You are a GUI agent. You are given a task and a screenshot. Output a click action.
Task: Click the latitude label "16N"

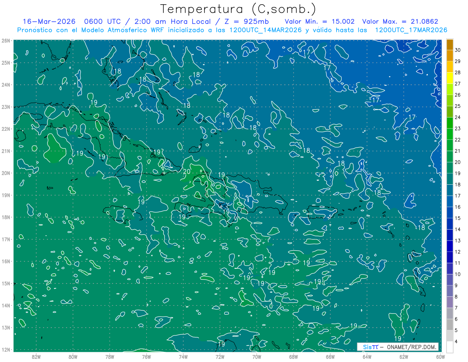coord(6,261)
